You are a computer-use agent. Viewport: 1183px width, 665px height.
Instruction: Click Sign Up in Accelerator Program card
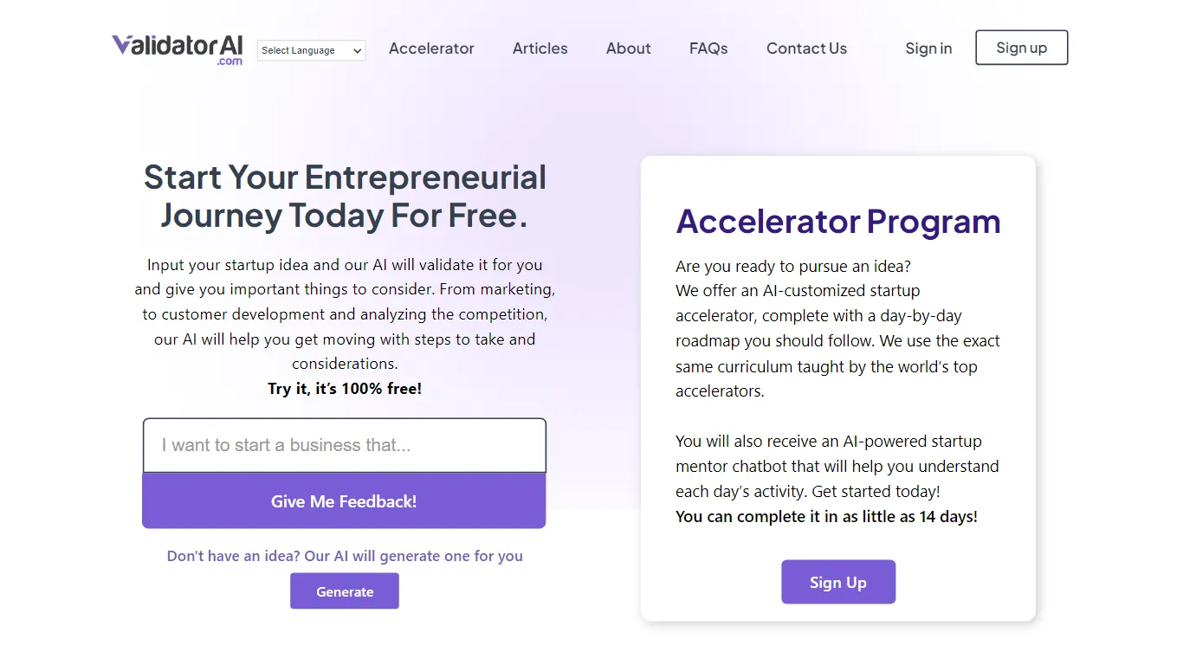[837, 582]
